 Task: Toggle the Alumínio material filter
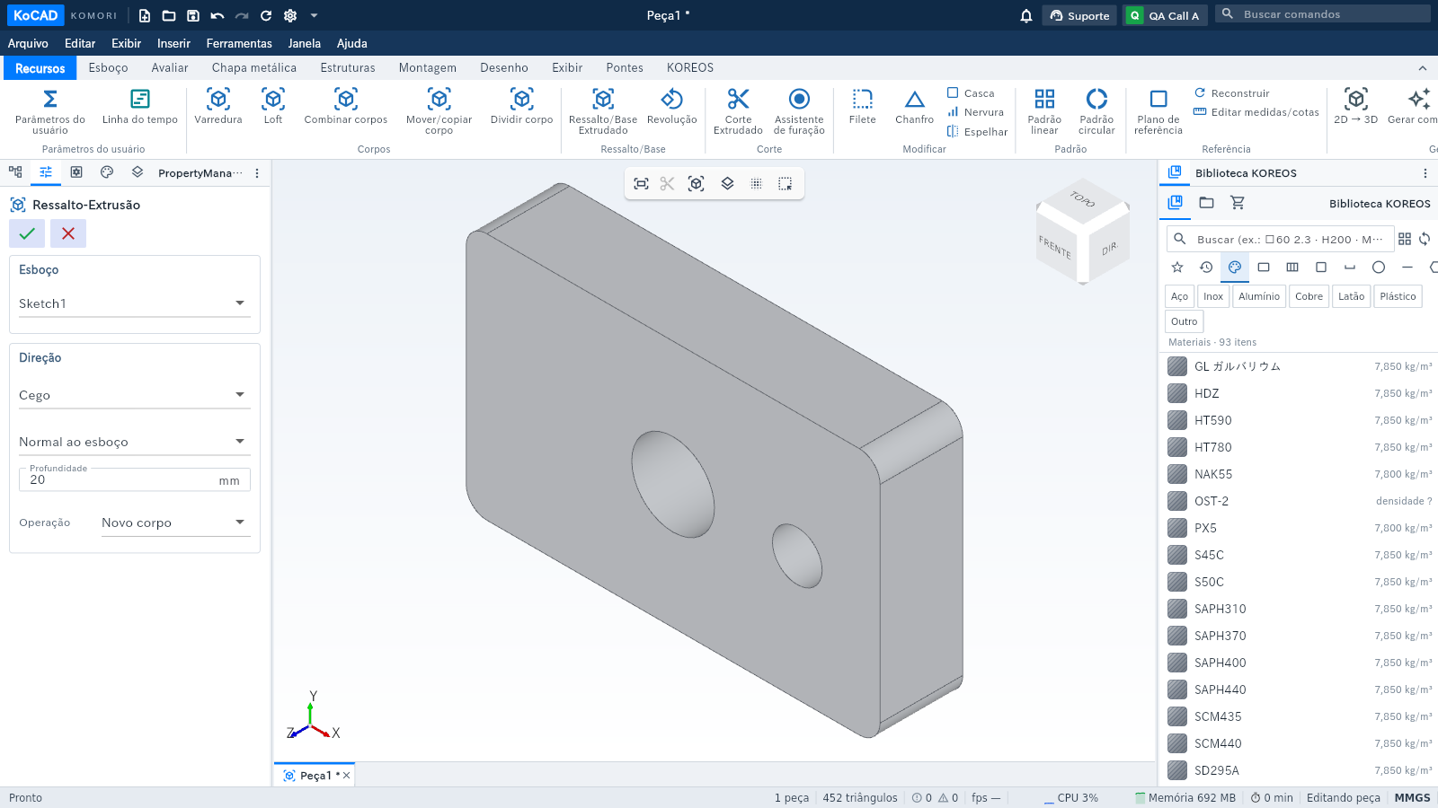[1258, 296]
